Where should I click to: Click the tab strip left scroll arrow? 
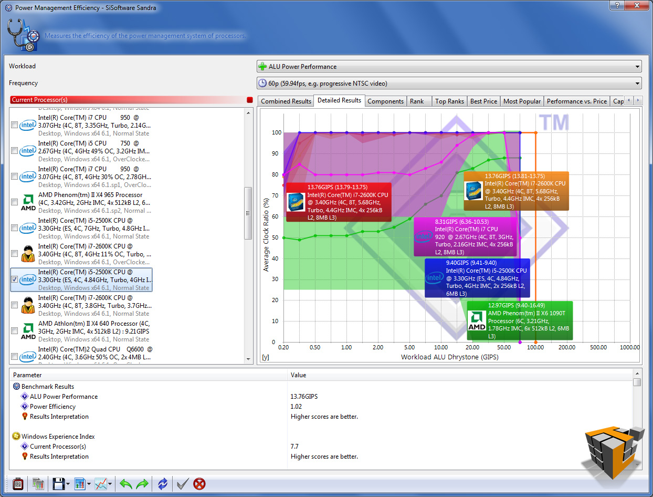click(x=629, y=100)
